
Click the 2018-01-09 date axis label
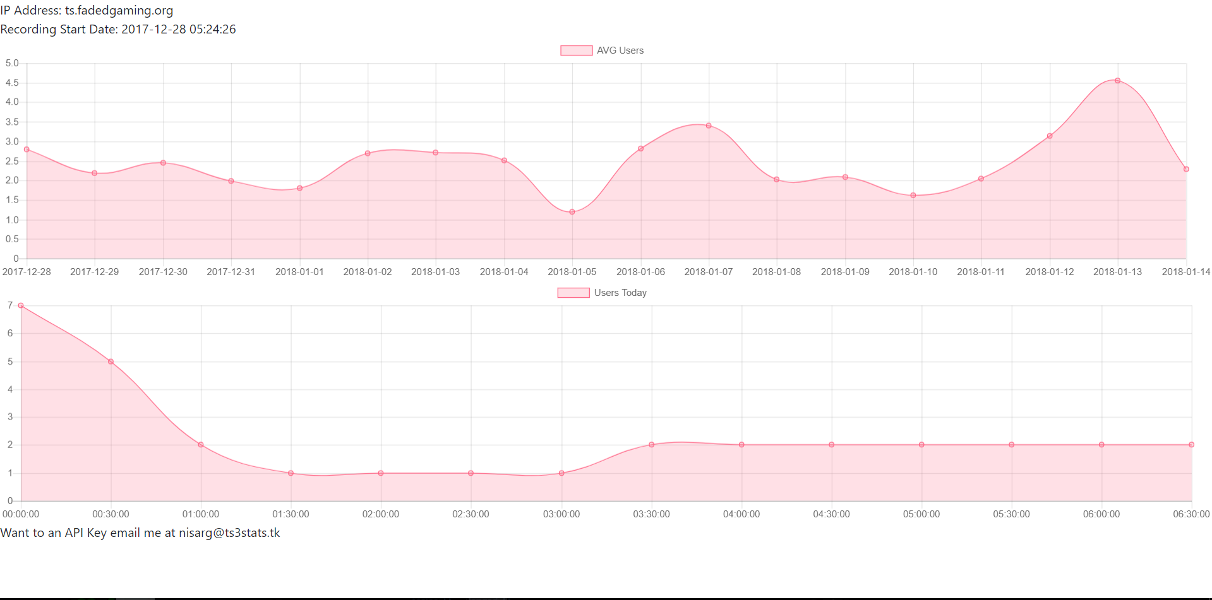(845, 272)
